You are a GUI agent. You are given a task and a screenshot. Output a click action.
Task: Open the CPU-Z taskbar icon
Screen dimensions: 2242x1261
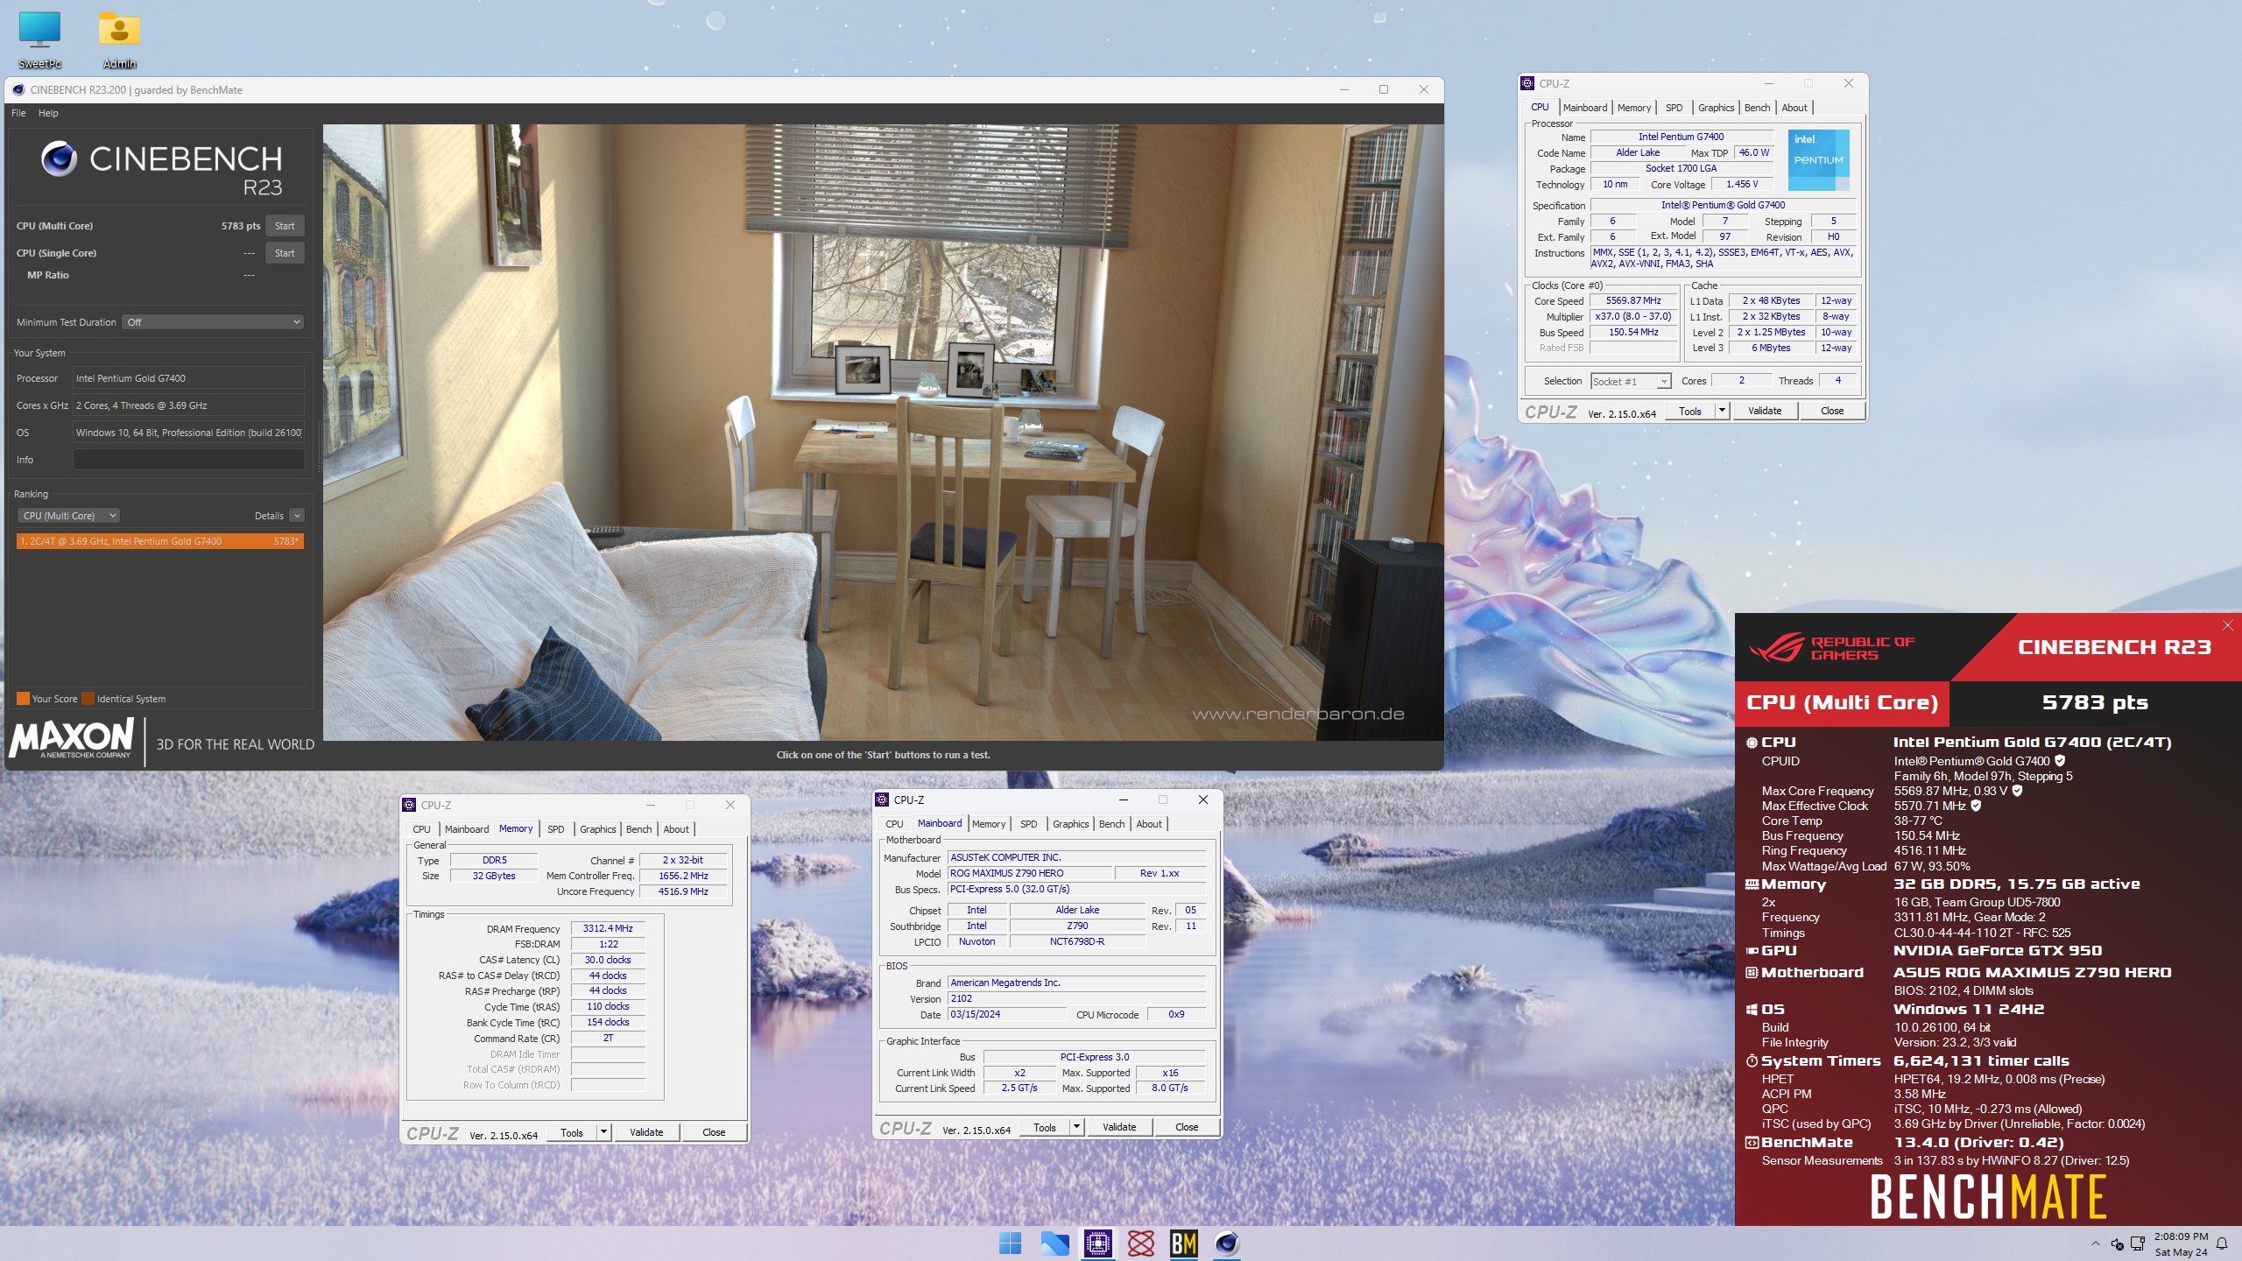(x=1097, y=1243)
